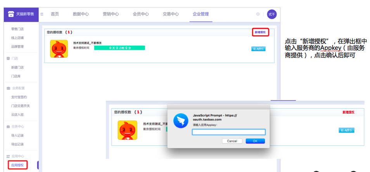Open 支付宝签约 in the sidebar

point(17,97)
